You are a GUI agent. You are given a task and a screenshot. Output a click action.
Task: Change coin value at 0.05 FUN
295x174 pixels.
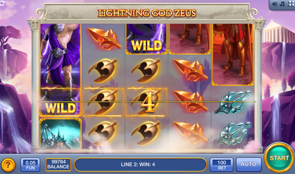click(30, 165)
